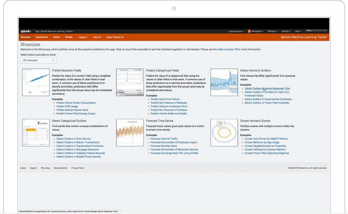Expand the Classic menu
348x214 pixels.
click(x=83, y=37)
